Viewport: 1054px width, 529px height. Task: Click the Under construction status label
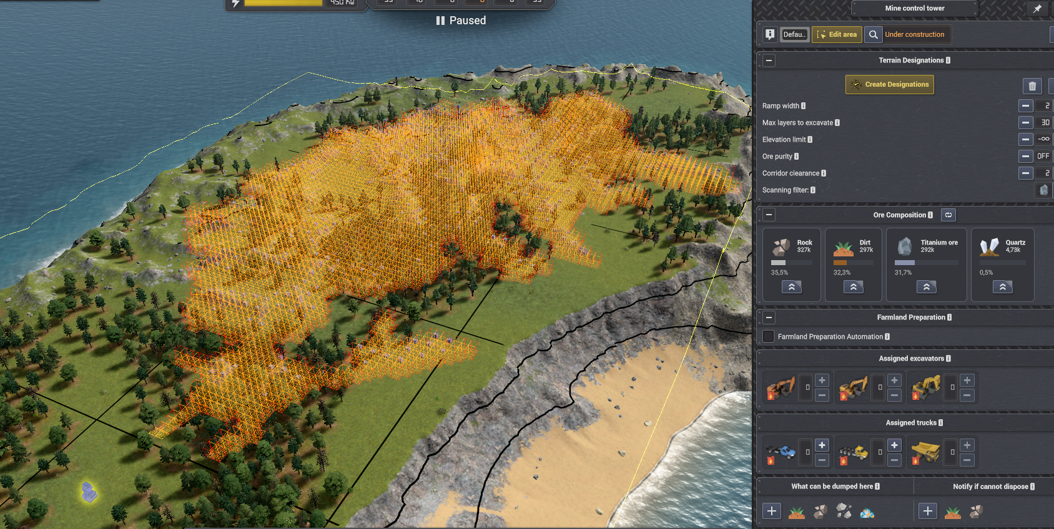tap(915, 35)
